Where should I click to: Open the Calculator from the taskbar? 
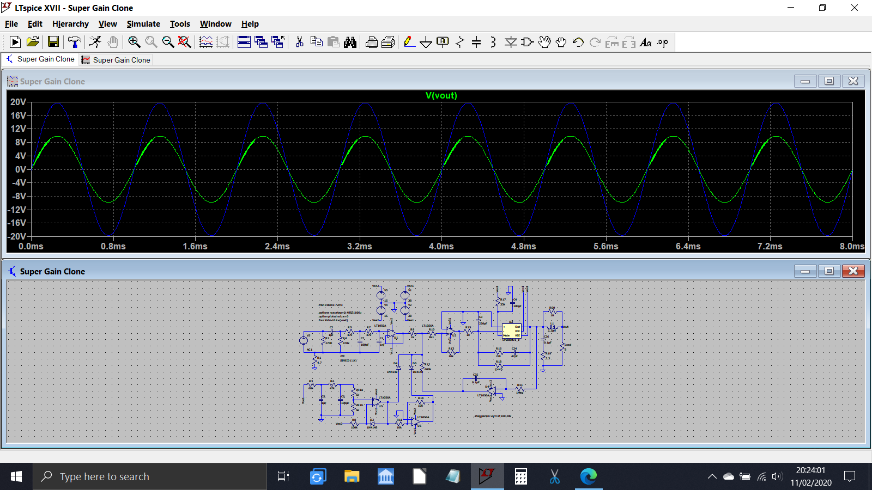click(x=521, y=476)
